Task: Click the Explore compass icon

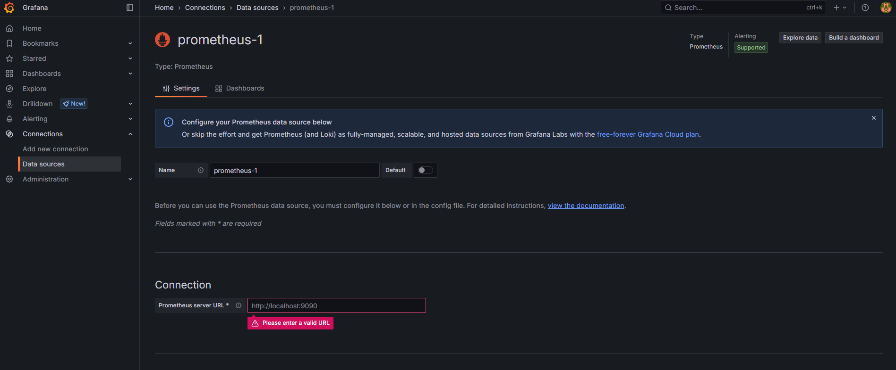Action: (9, 89)
